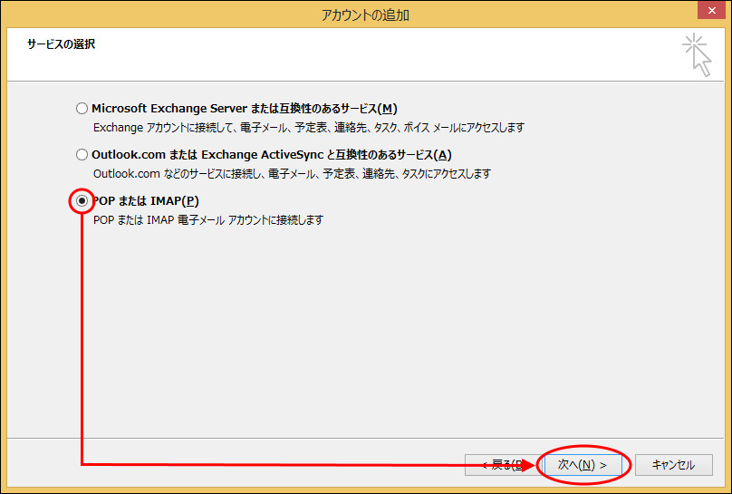Close the アカウントの追加 dialog window
This screenshot has height=494, width=732.
[711, 10]
